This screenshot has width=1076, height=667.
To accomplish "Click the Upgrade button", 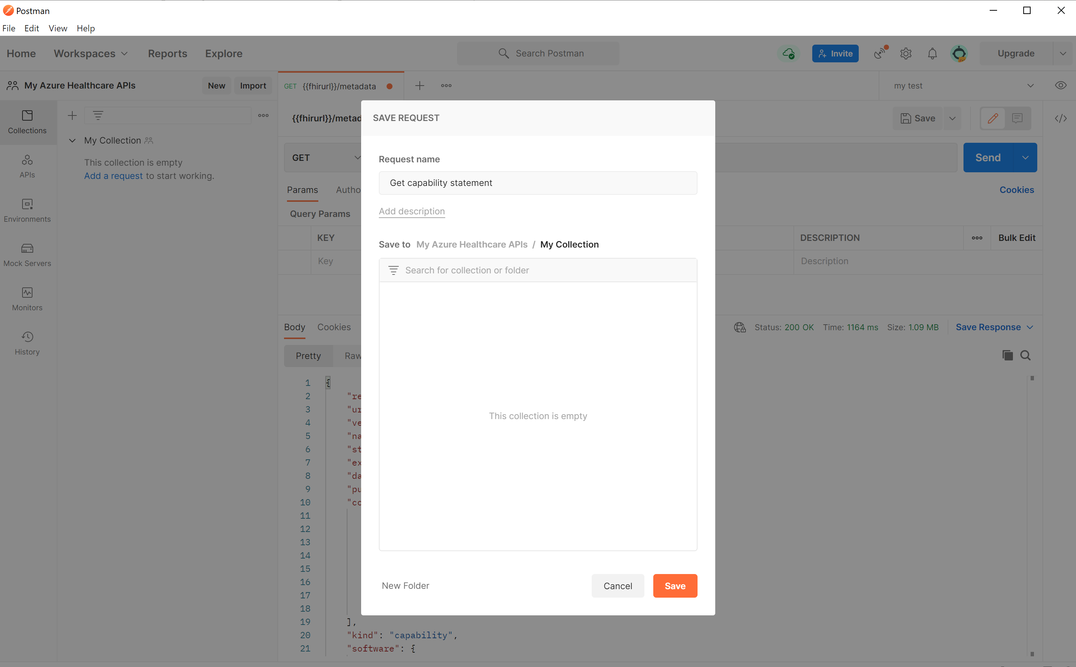I will coord(1016,53).
